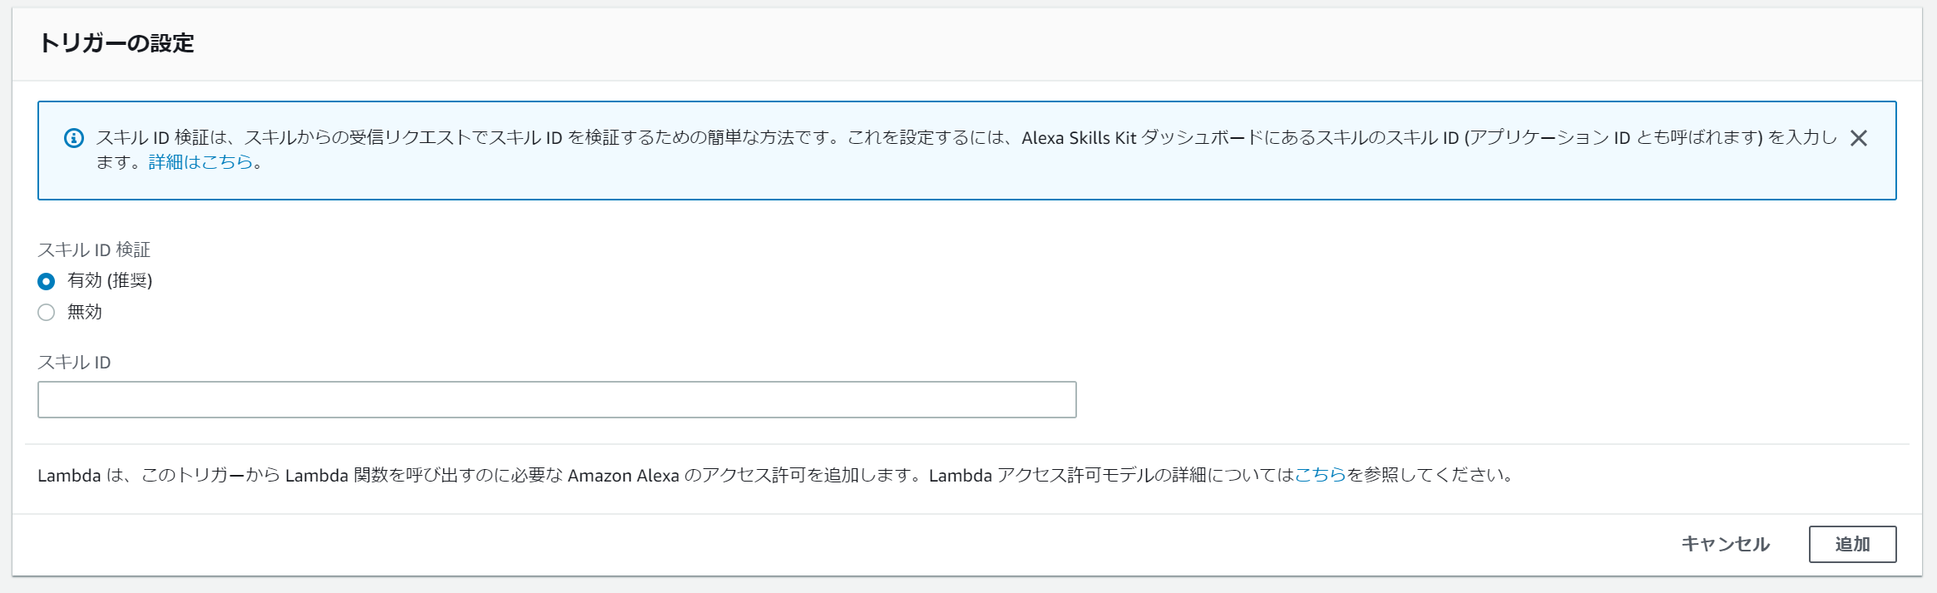Click the 追加 button
This screenshot has height=593, width=1937.
pyautogui.click(x=1852, y=544)
